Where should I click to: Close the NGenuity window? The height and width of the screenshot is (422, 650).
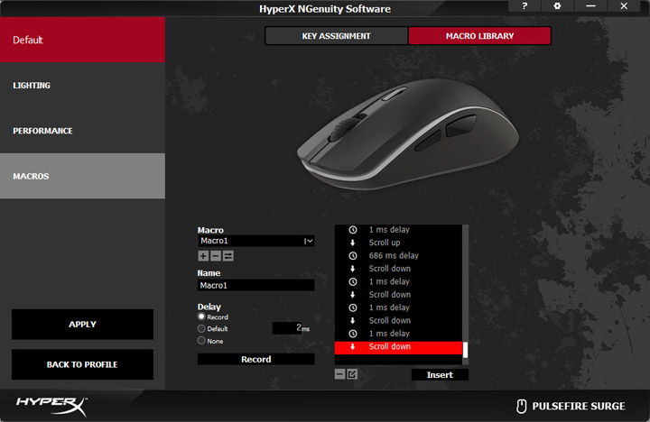[624, 6]
